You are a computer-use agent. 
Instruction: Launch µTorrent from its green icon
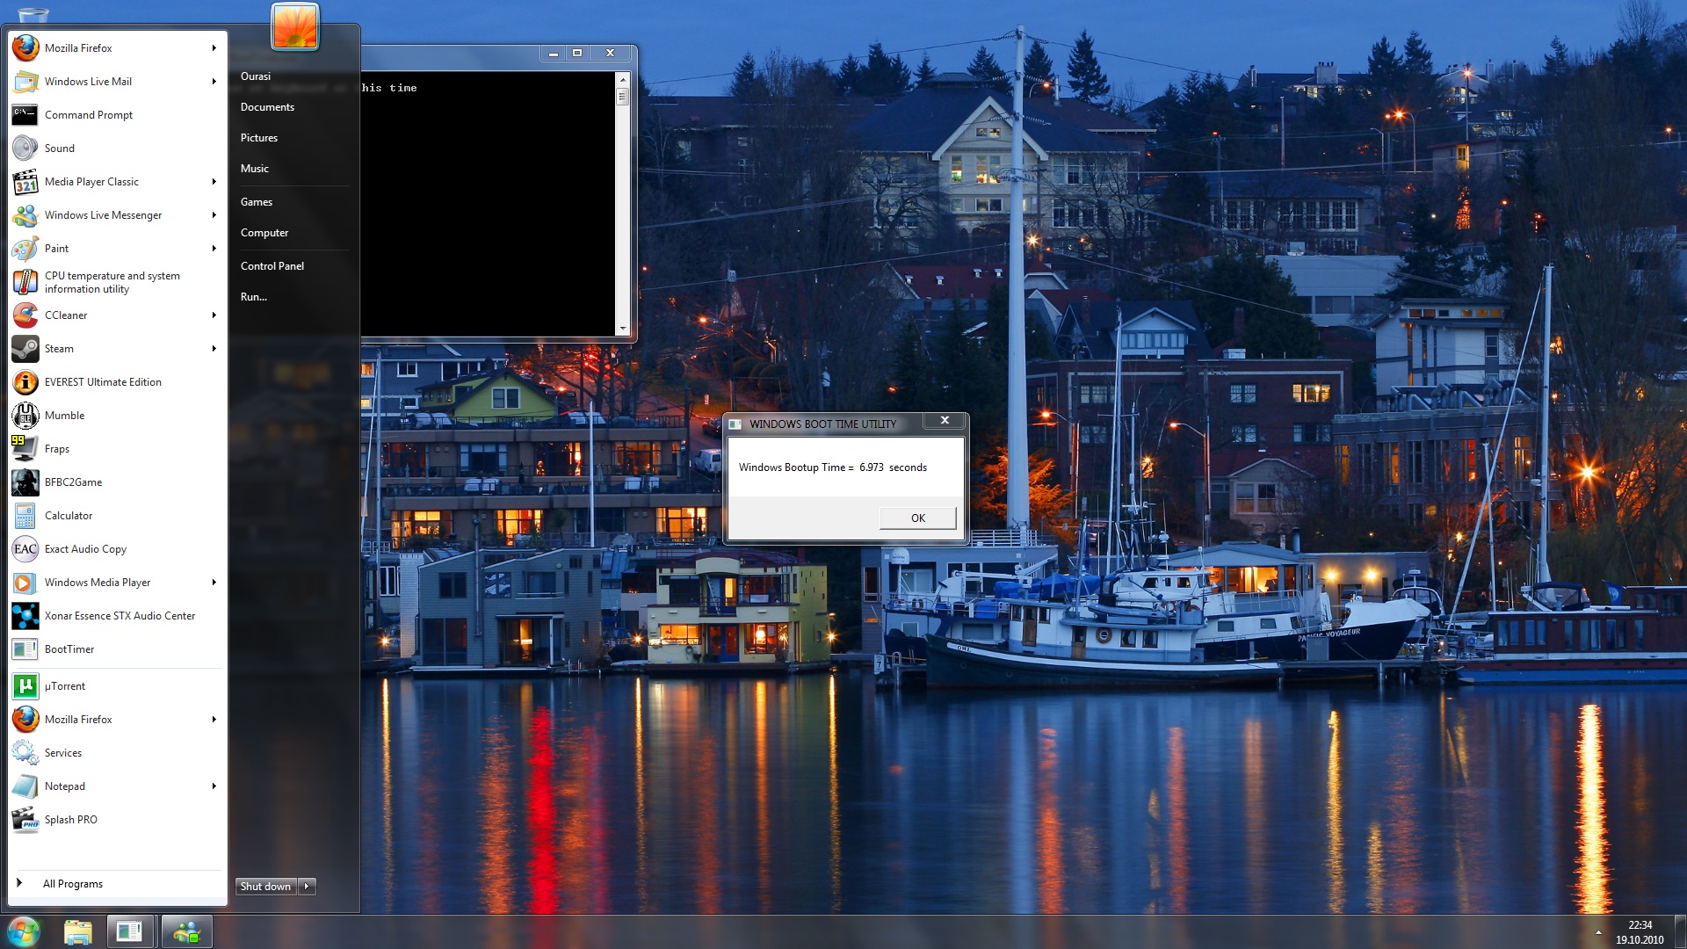25,686
